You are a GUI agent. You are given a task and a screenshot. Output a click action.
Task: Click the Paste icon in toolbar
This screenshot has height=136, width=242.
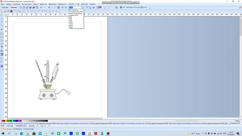coord(58,8)
